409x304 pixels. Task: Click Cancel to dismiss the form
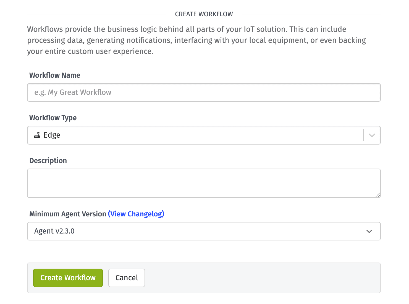click(x=127, y=278)
